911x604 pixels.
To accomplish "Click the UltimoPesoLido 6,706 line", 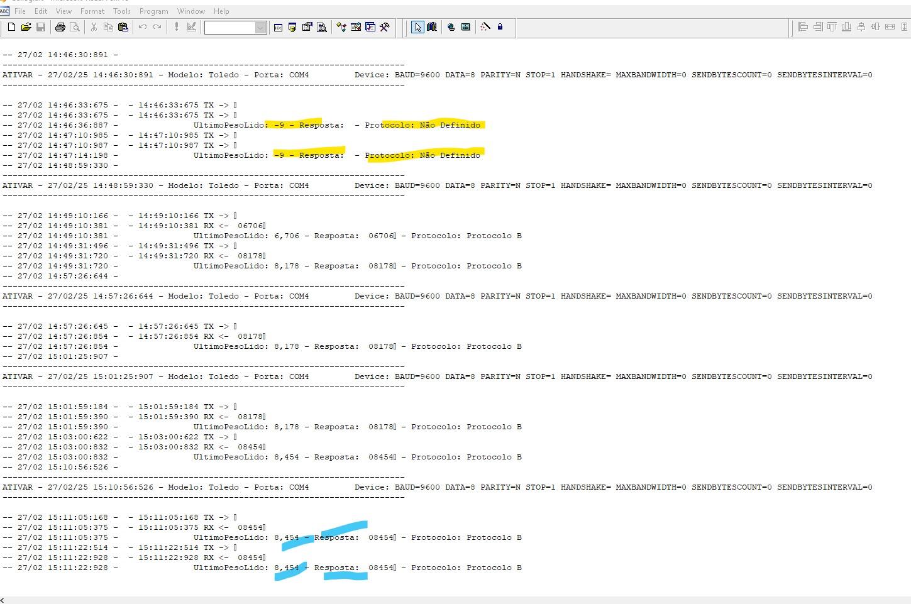I will click(x=262, y=236).
